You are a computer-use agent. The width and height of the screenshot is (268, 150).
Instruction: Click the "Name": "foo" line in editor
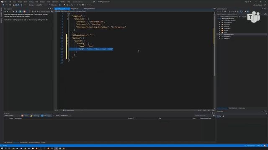pyautogui.click(x=87, y=46)
